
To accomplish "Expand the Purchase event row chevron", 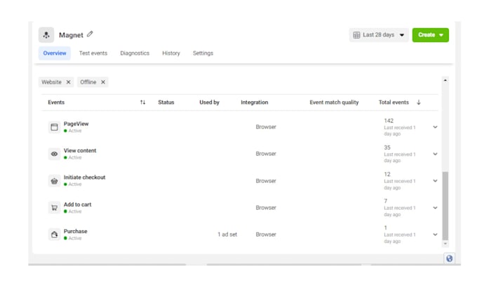I will click(x=436, y=234).
